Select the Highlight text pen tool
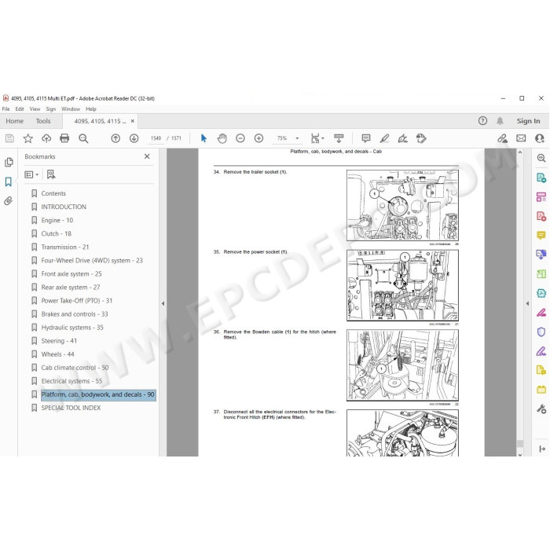The image size is (550, 550). pyautogui.click(x=384, y=138)
